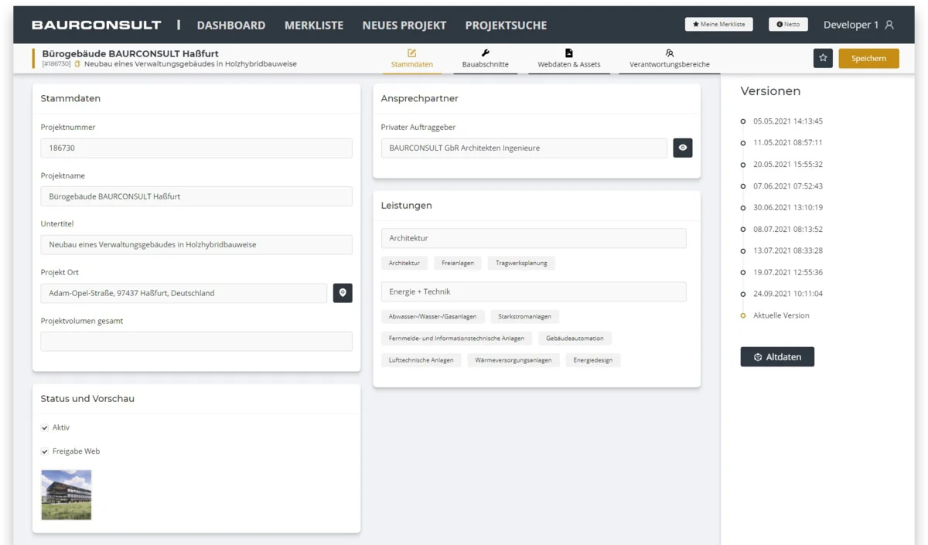This screenshot has height=545, width=928.
Task: Click the Speichern button
Action: [x=868, y=58]
